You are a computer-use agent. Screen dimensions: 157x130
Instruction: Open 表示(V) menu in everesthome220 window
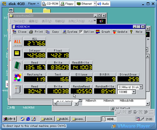pyautogui.click(x=46, y=21)
